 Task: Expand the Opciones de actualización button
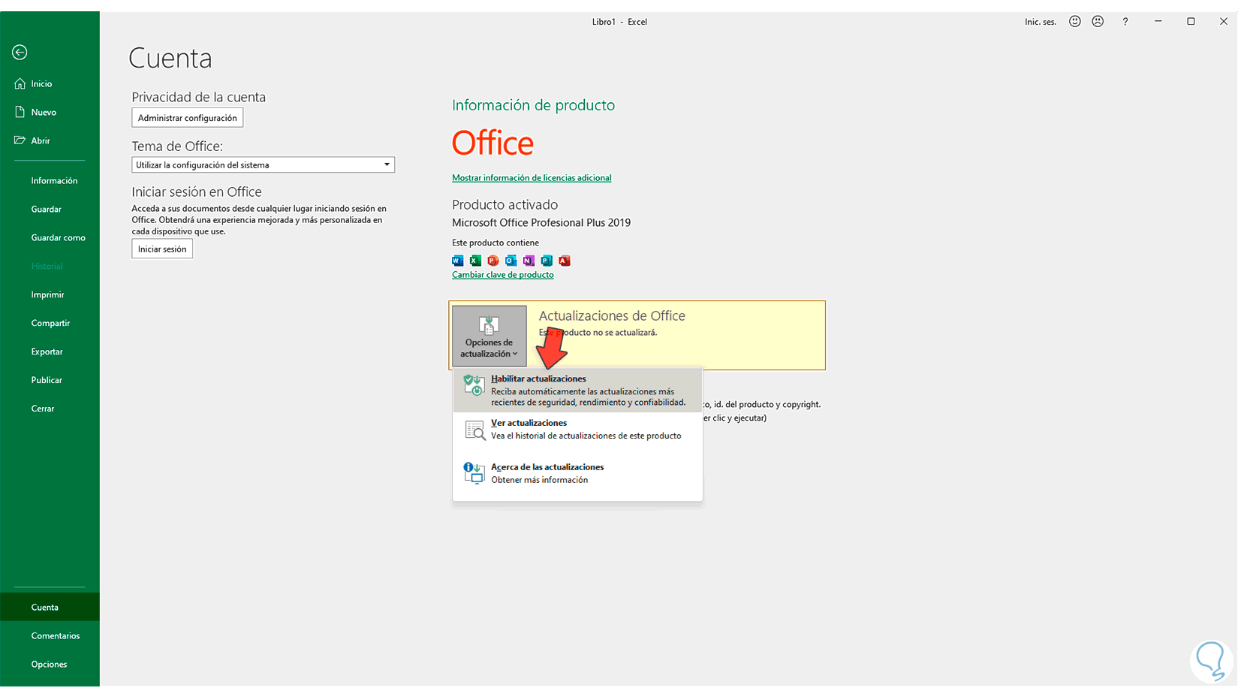[489, 336]
